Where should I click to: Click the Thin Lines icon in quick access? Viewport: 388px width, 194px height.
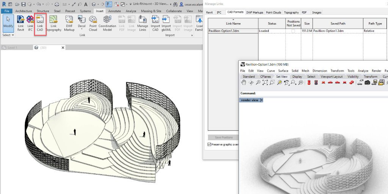(109, 5)
